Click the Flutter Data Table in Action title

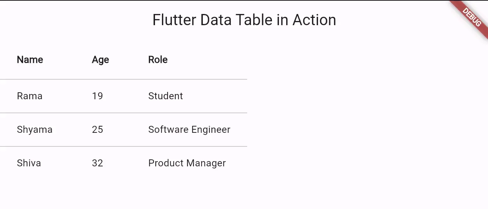(x=244, y=20)
